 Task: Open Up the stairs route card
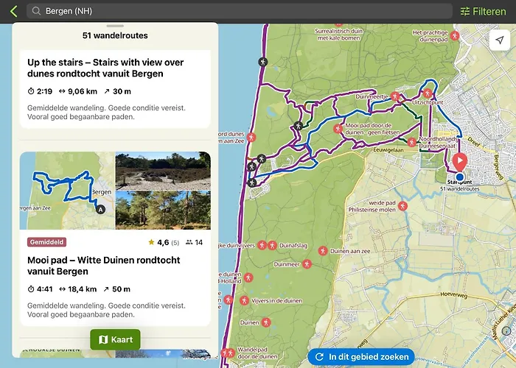pyautogui.click(x=105, y=68)
